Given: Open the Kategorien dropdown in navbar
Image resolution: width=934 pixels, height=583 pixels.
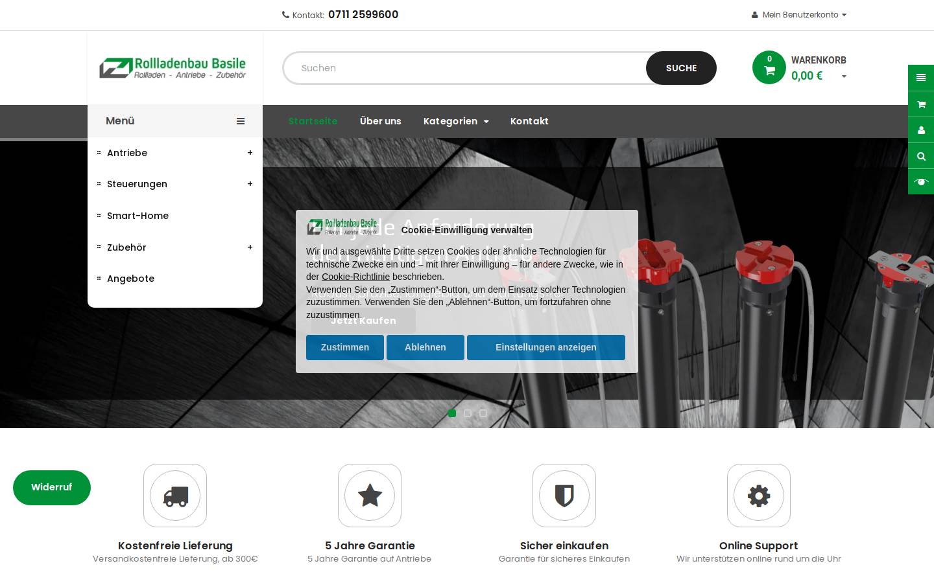Looking at the screenshot, I should pos(456,121).
